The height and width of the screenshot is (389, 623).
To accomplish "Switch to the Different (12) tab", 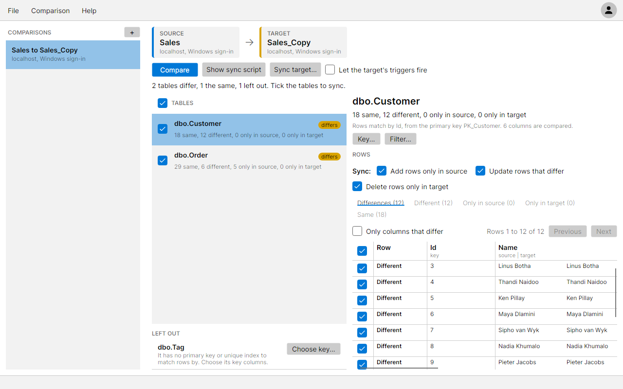I will coord(433,203).
